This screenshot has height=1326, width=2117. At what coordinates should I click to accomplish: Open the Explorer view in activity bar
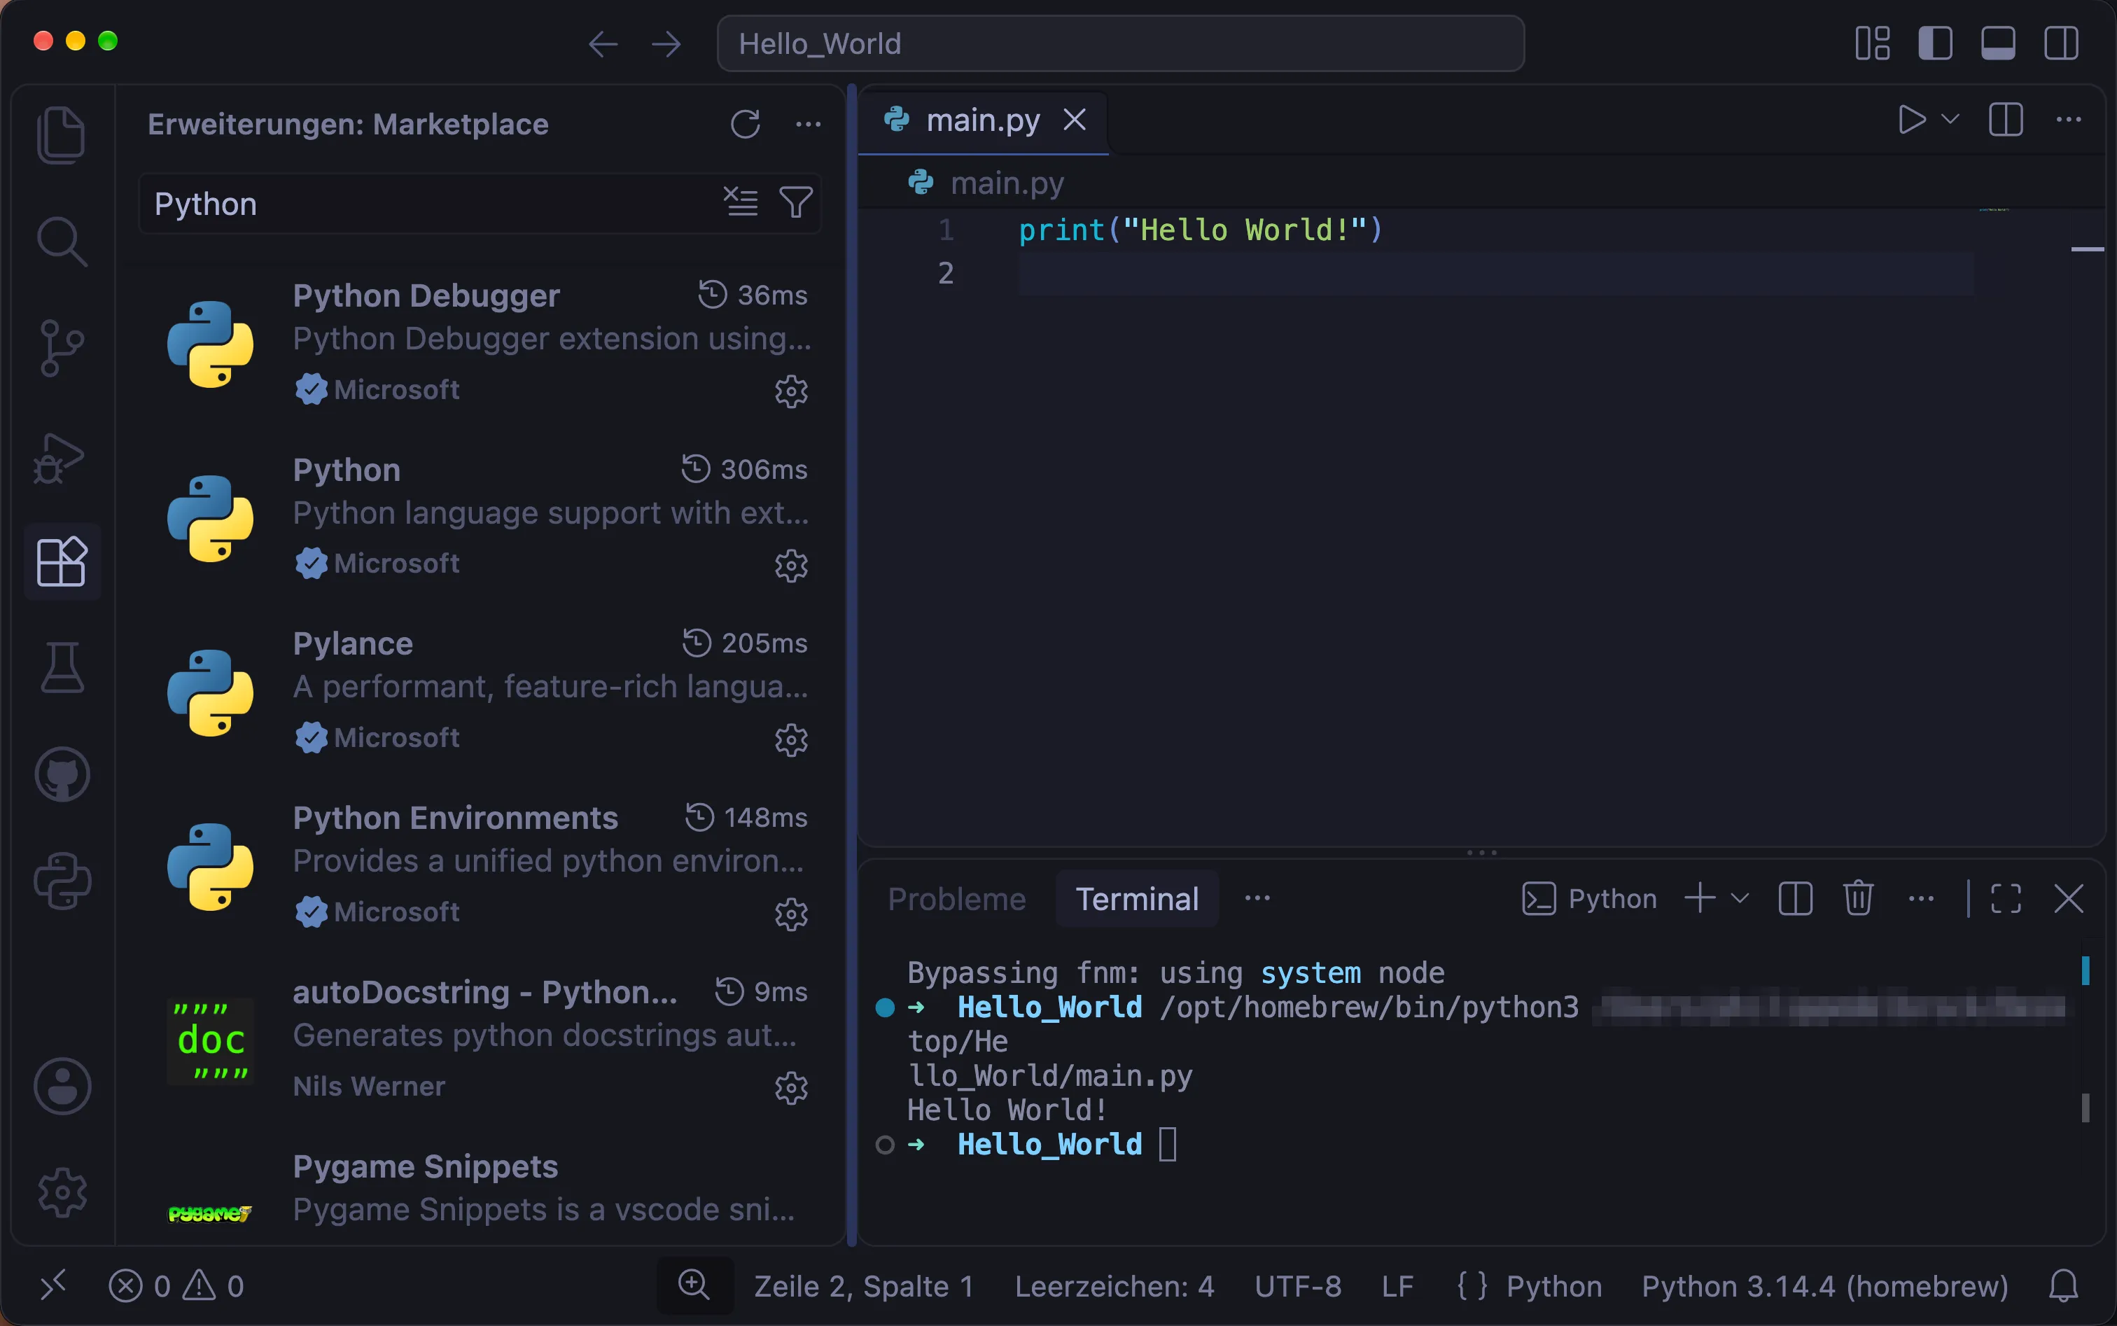tap(62, 134)
